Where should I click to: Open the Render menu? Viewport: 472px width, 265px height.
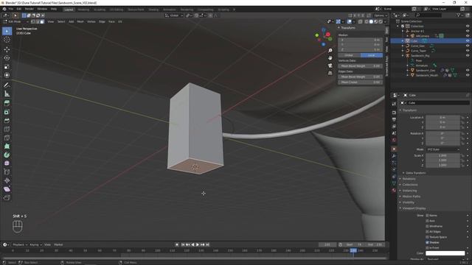(29, 9)
